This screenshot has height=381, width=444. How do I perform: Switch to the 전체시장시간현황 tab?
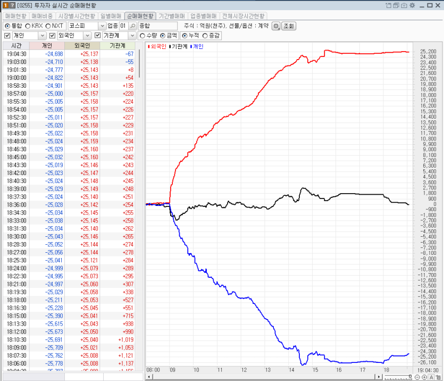point(244,16)
